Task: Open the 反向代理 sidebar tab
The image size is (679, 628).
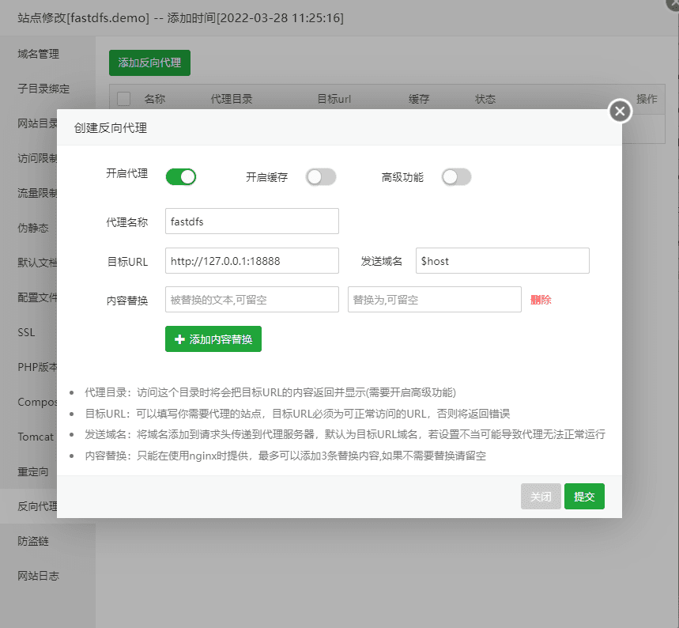Action: (x=28, y=506)
